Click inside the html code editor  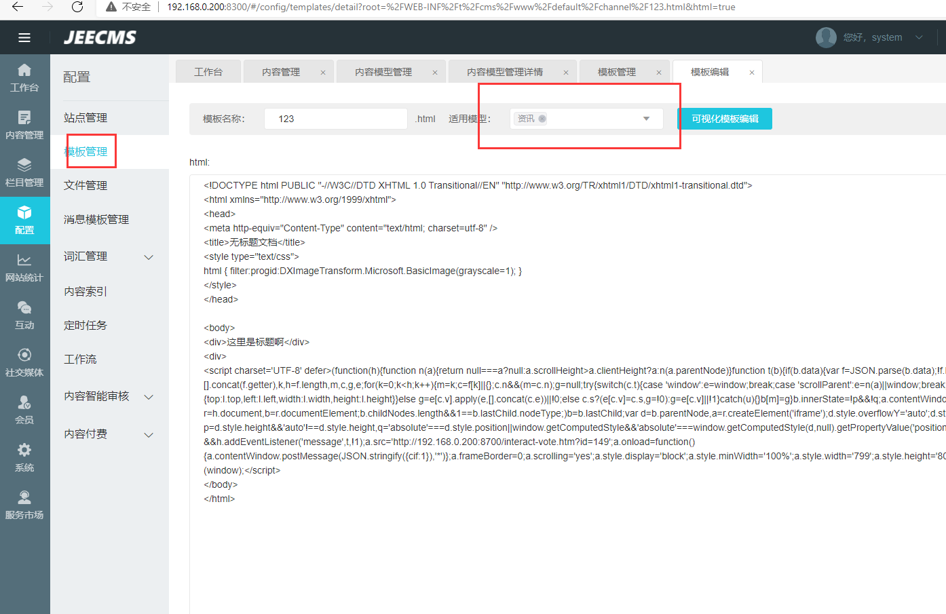567,394
